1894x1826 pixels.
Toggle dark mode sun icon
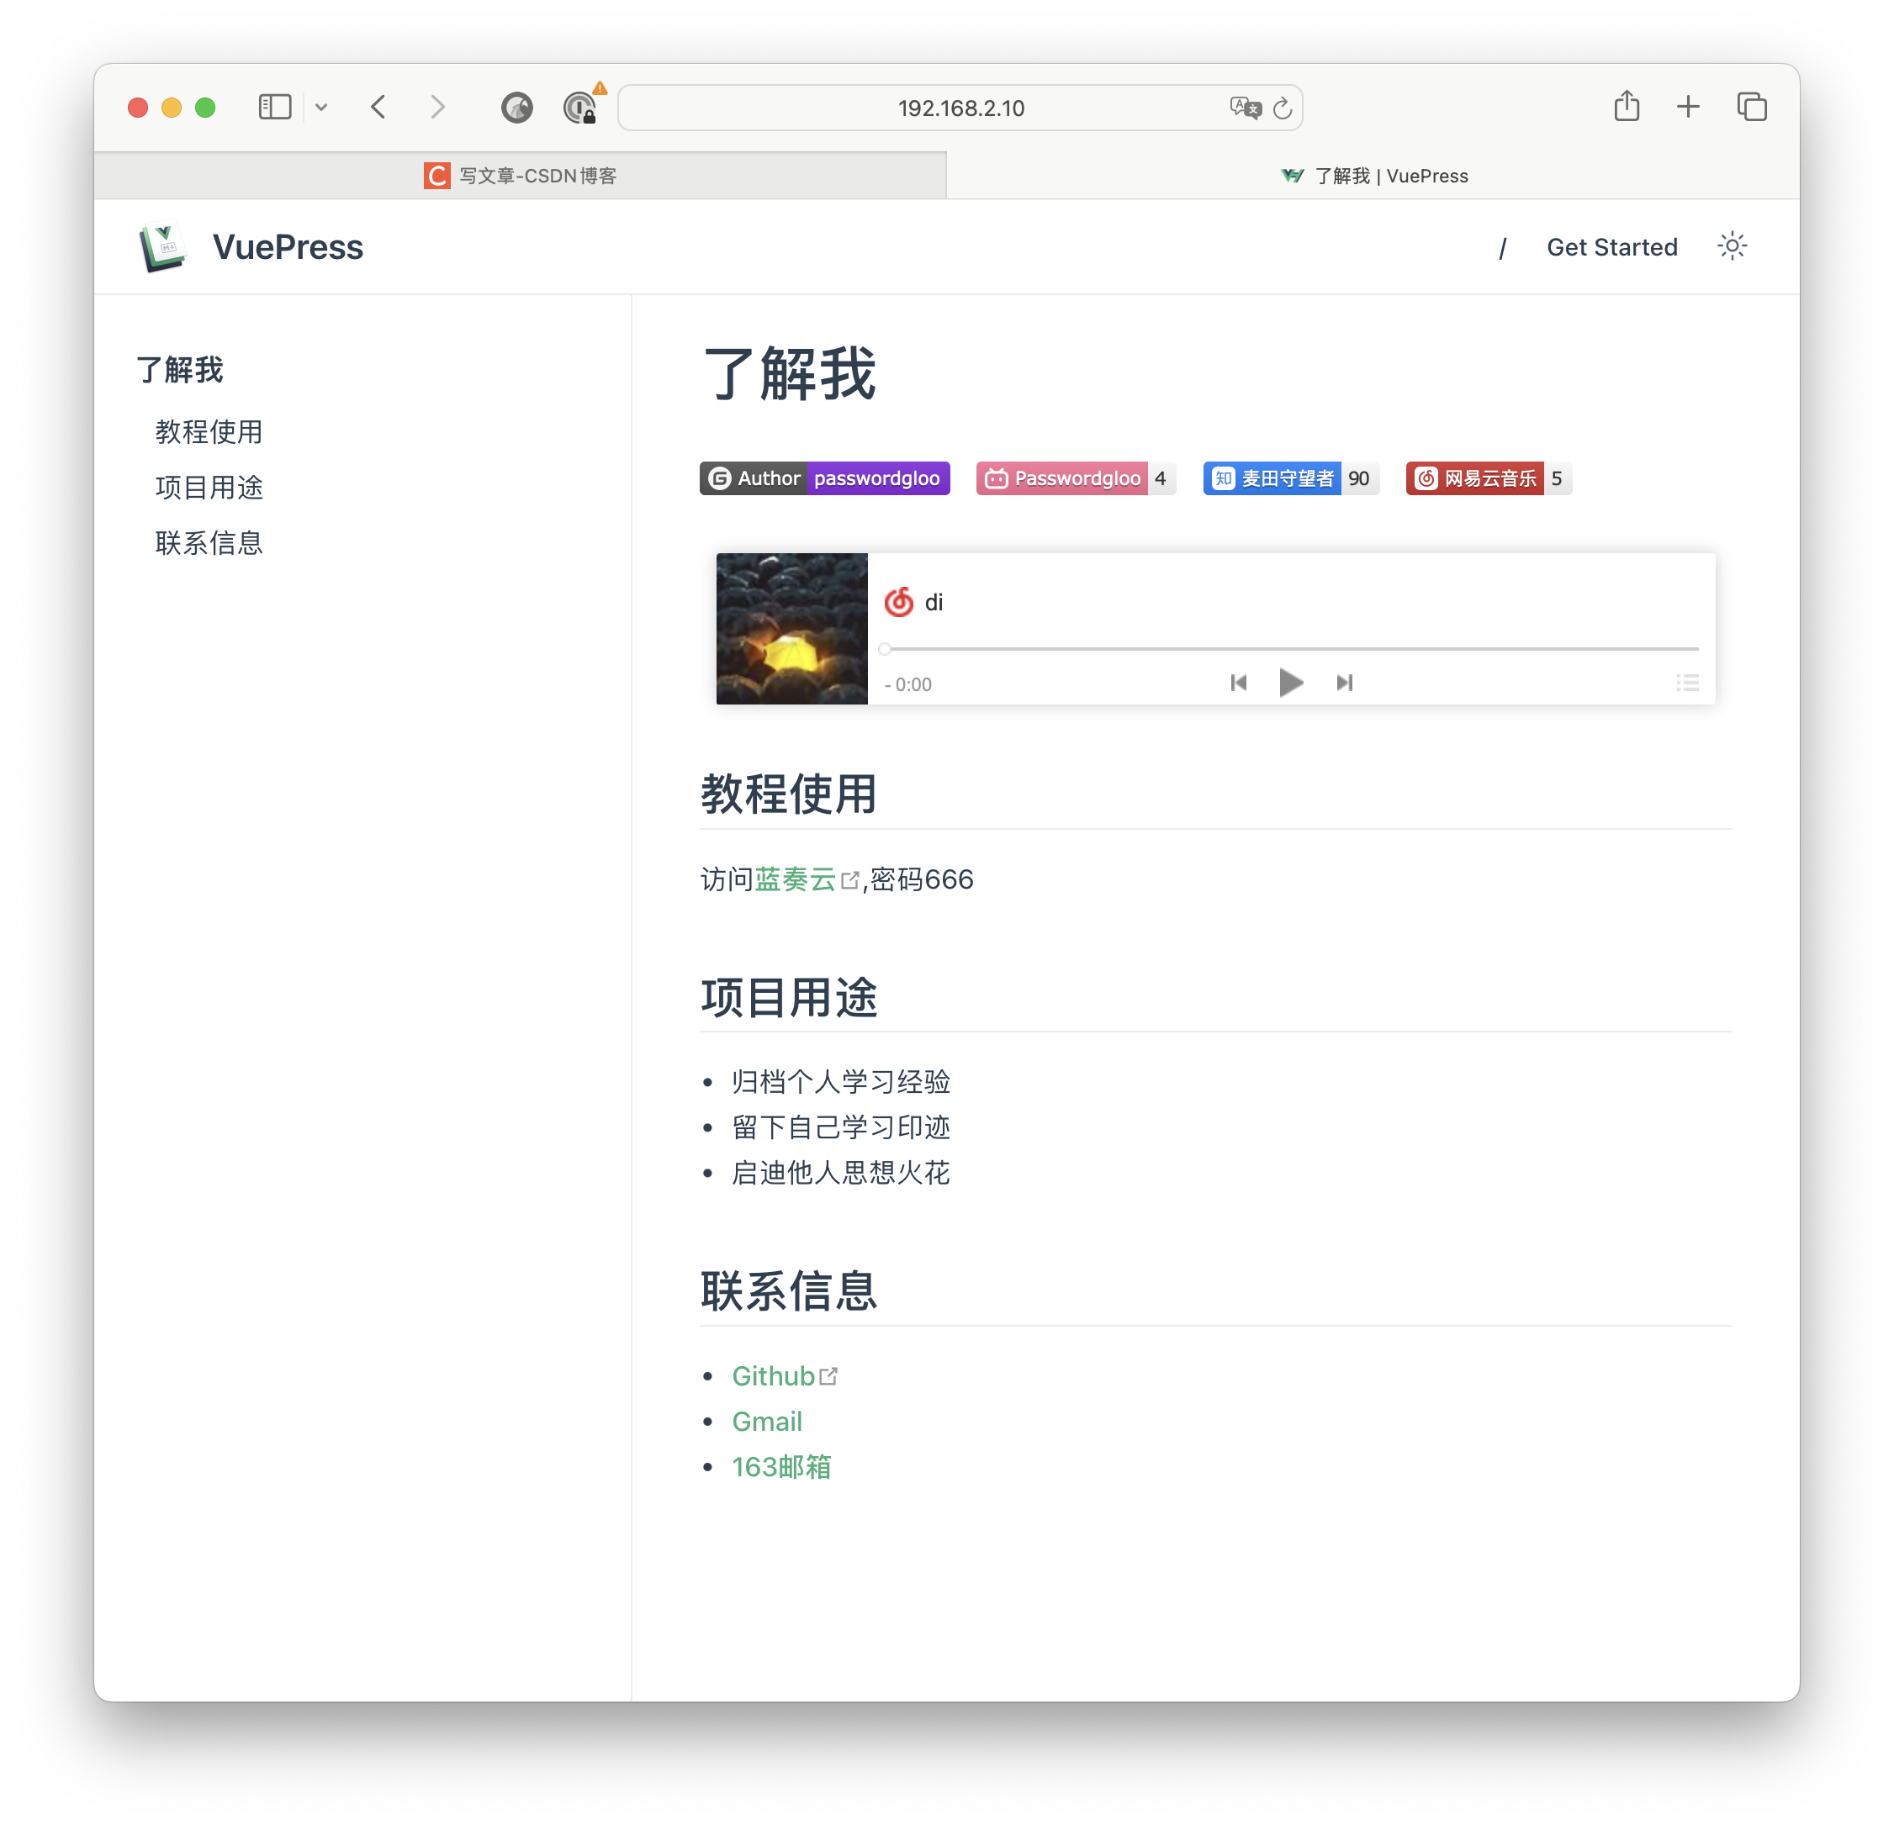1732,246
